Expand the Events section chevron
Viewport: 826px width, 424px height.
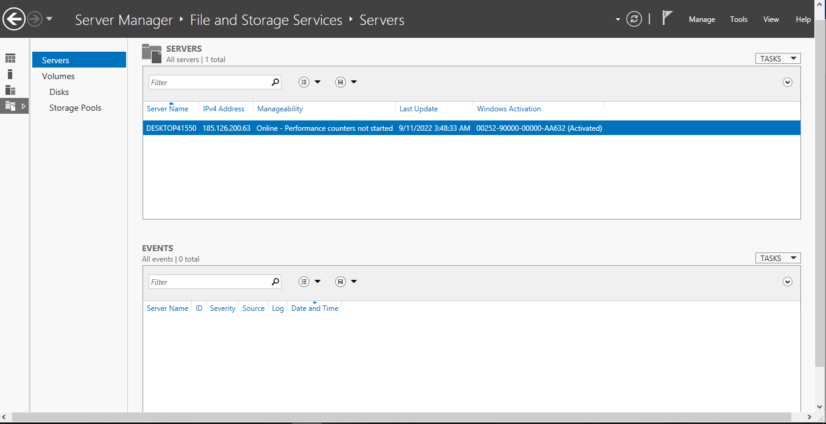(x=787, y=282)
